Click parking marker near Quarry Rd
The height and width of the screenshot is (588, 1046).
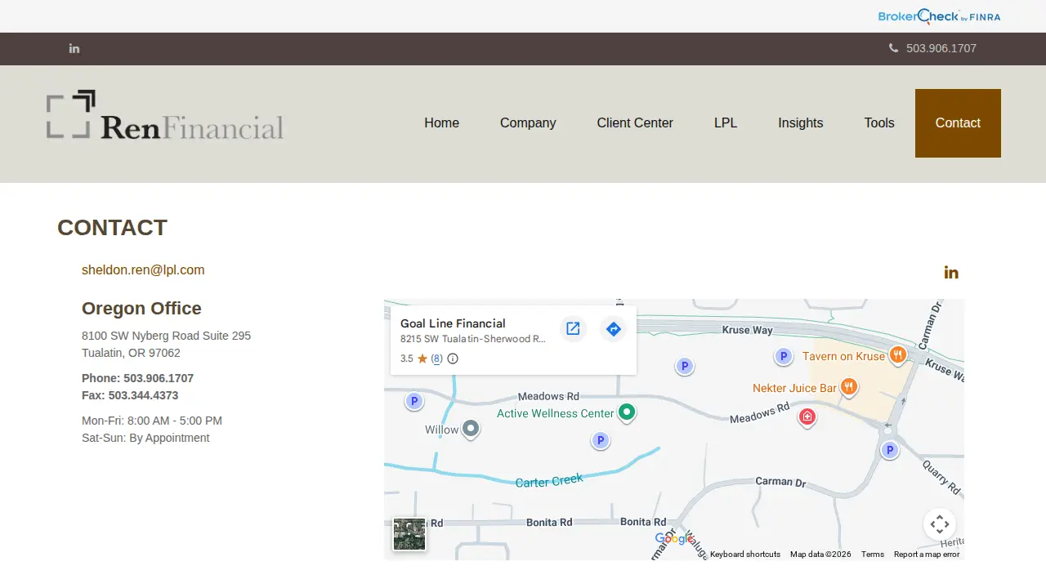(889, 450)
